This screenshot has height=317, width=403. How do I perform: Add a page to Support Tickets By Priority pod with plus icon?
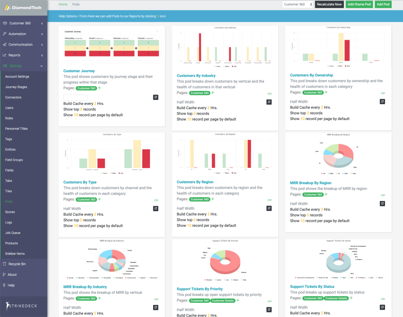pos(238,300)
